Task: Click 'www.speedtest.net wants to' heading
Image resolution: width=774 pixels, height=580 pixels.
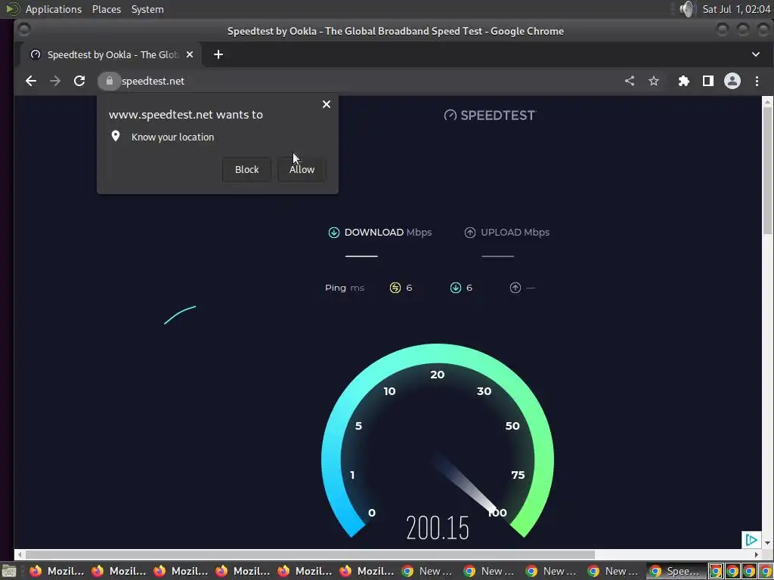Action: 186,115
